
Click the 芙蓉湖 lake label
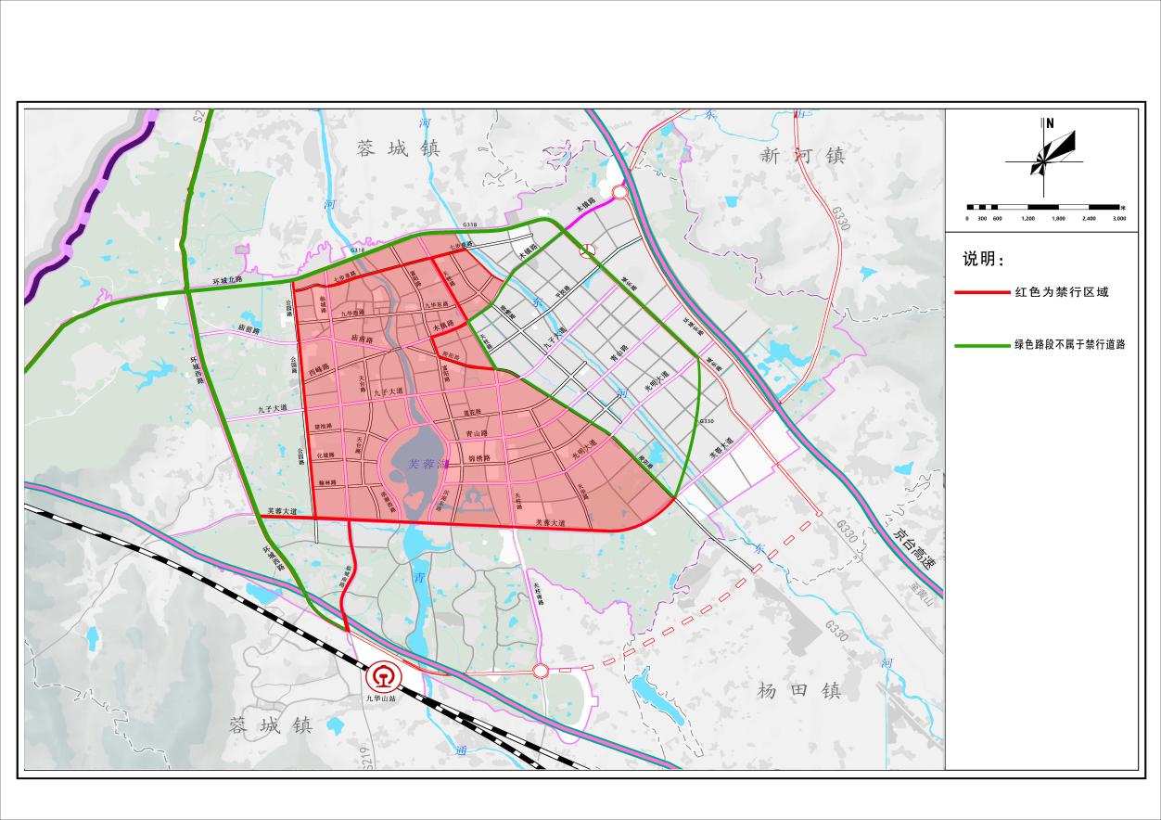pyautogui.click(x=428, y=463)
